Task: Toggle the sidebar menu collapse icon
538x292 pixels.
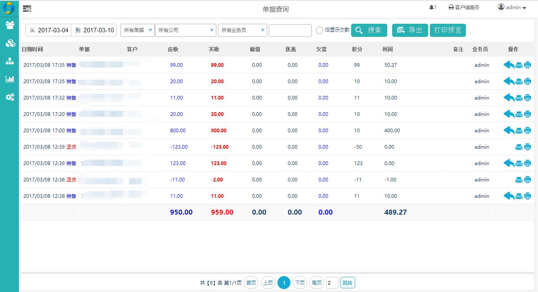Action: pyautogui.click(x=27, y=9)
